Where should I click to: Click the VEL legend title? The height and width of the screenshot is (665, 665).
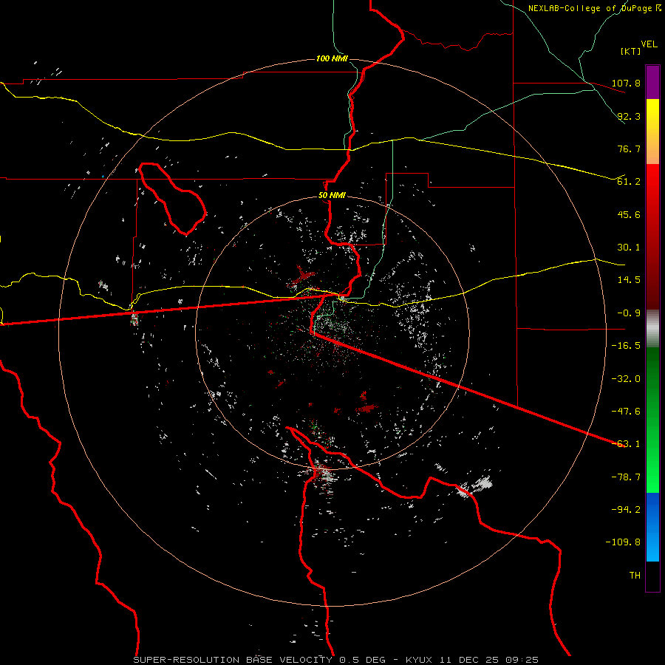649,44
